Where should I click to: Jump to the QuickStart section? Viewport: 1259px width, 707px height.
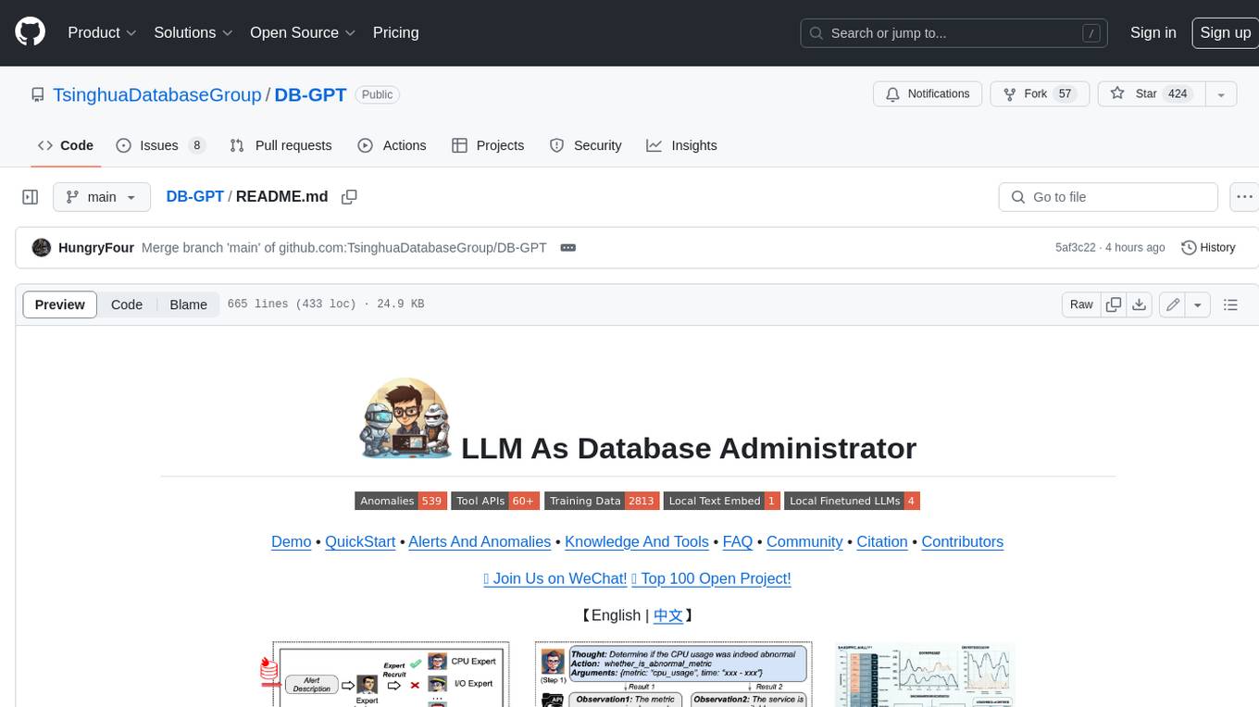(360, 542)
